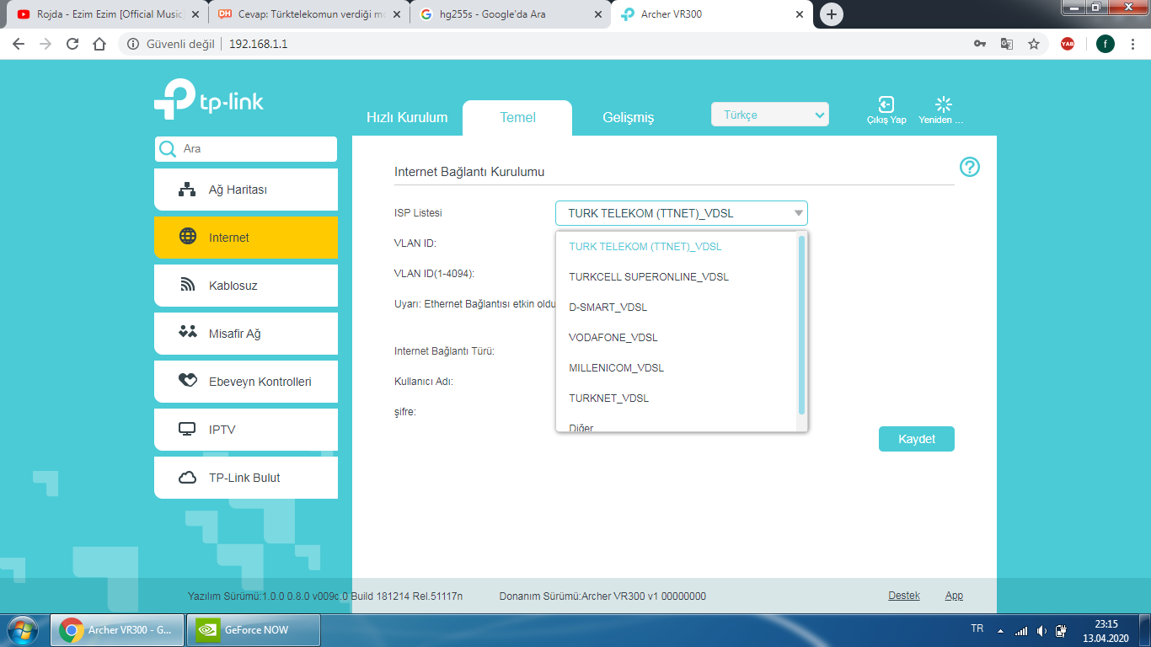Click the red YAB extension icon
Viewport: 1151px width, 647px height.
(x=1068, y=44)
